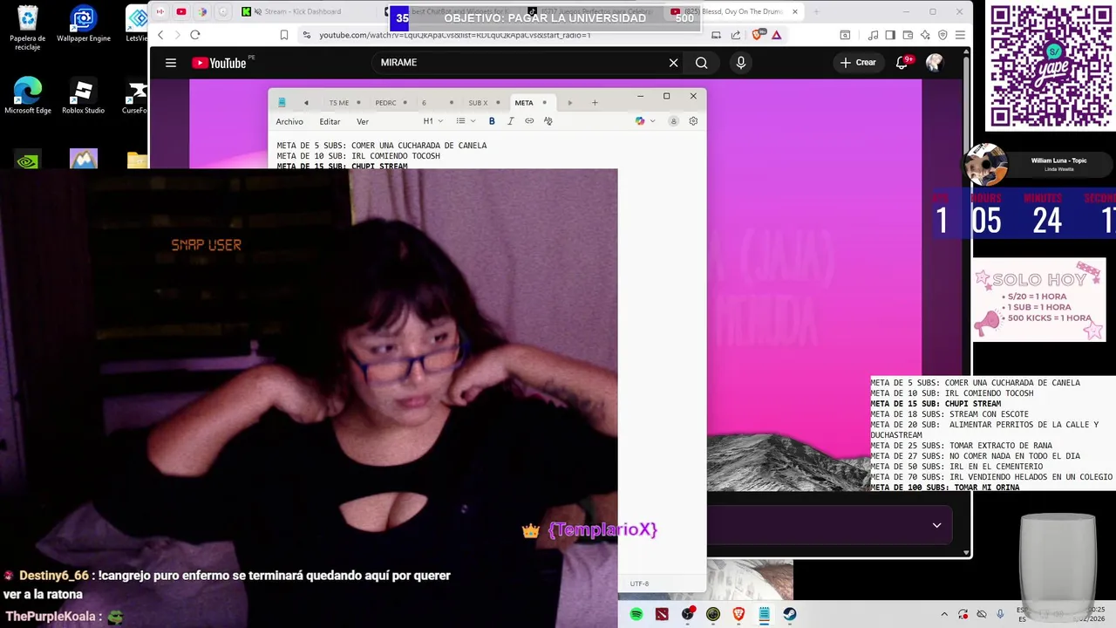Open Notepad settings gear
Image resolution: width=1116 pixels, height=628 pixels.
[693, 121]
